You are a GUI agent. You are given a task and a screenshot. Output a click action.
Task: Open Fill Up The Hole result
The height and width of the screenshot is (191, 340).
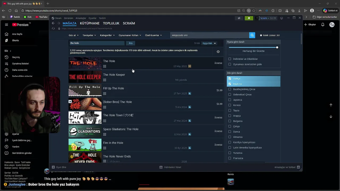pos(146,90)
